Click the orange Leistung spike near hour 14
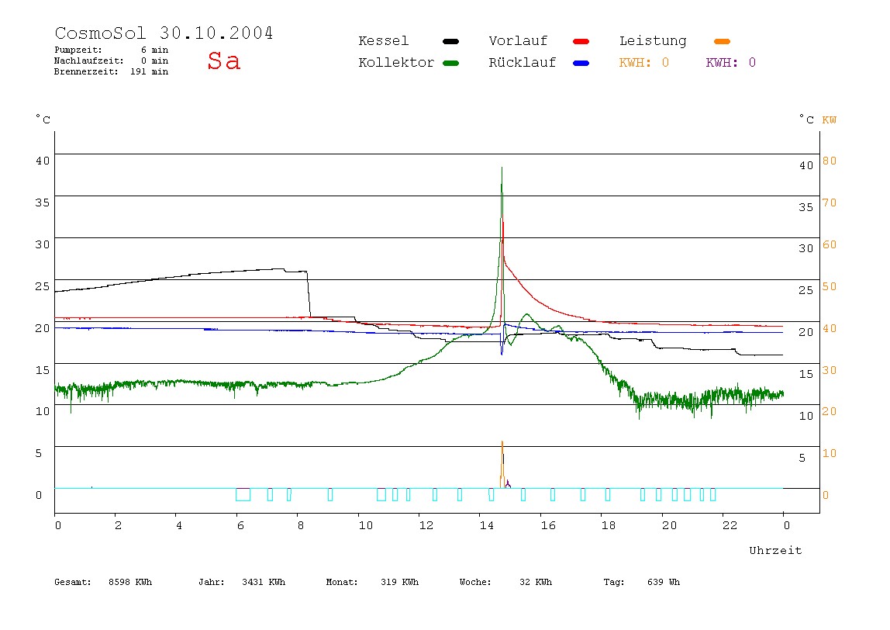The width and height of the screenshot is (890, 630). pos(502,463)
